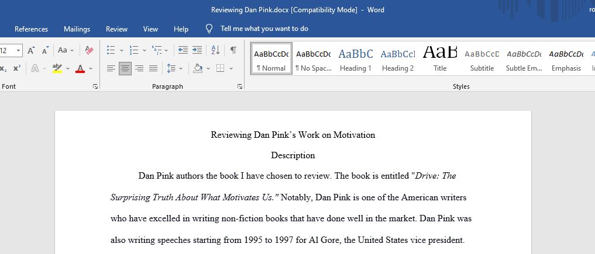Open the font color dropdown arrow
Image resolution: width=595 pixels, height=254 pixels.
(91, 68)
